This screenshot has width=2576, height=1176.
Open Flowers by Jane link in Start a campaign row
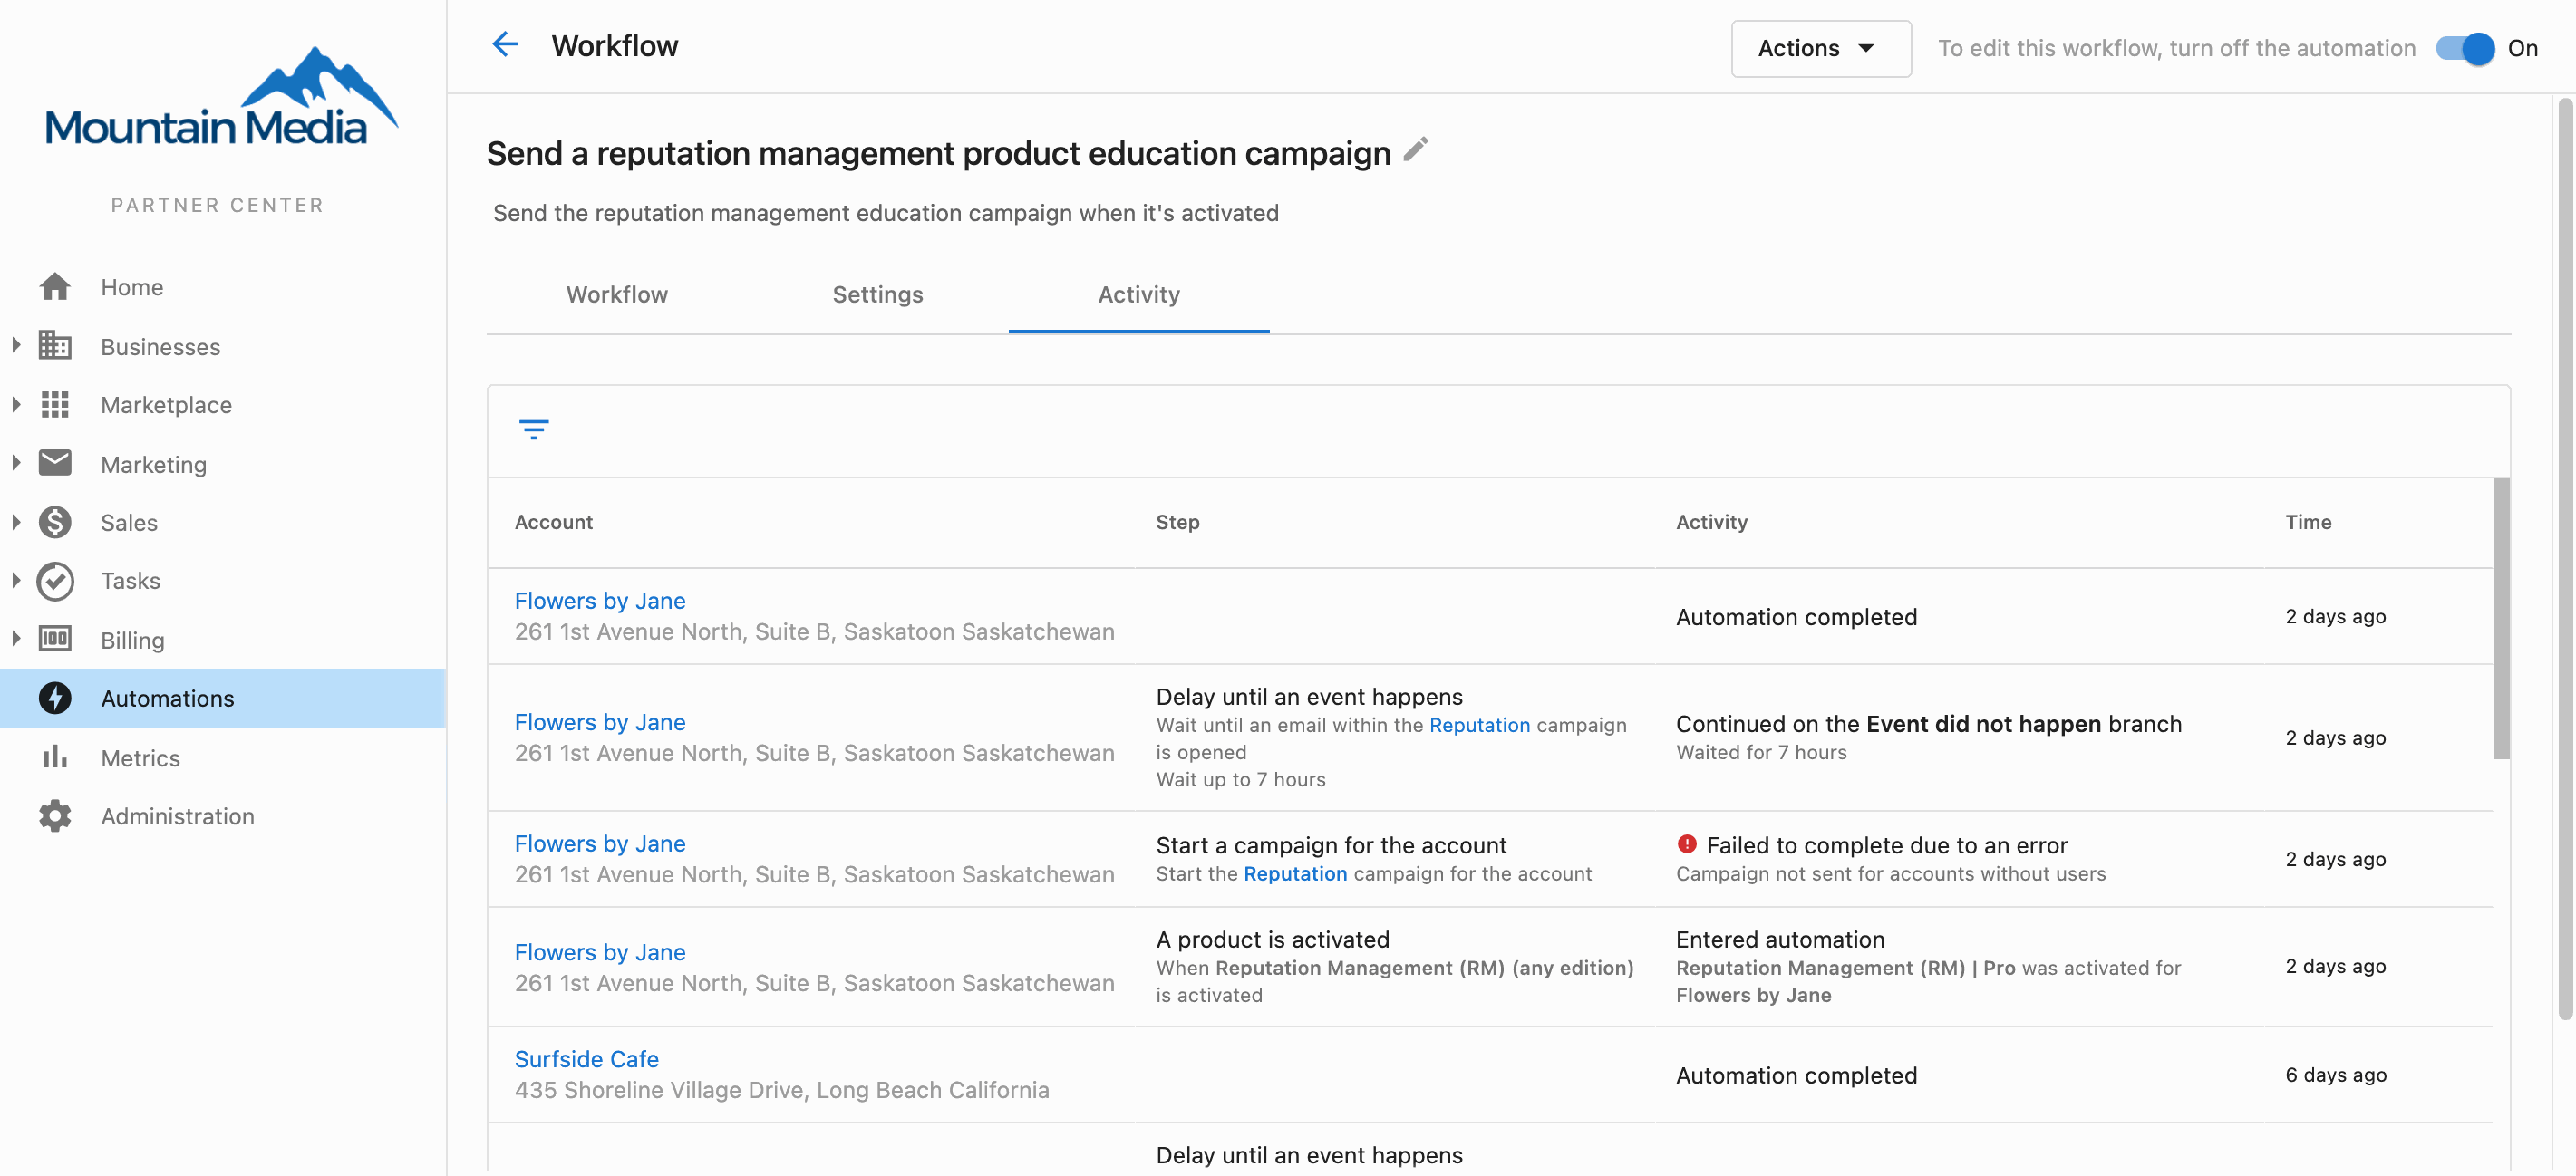click(x=600, y=843)
